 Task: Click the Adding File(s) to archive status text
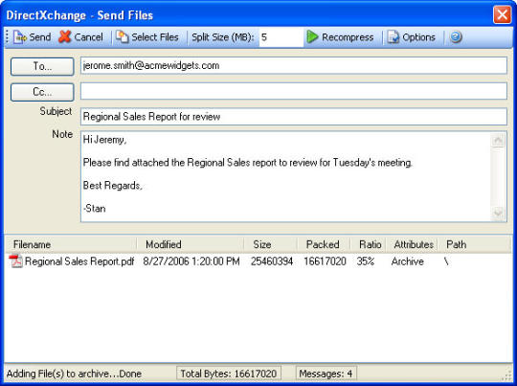click(x=74, y=374)
